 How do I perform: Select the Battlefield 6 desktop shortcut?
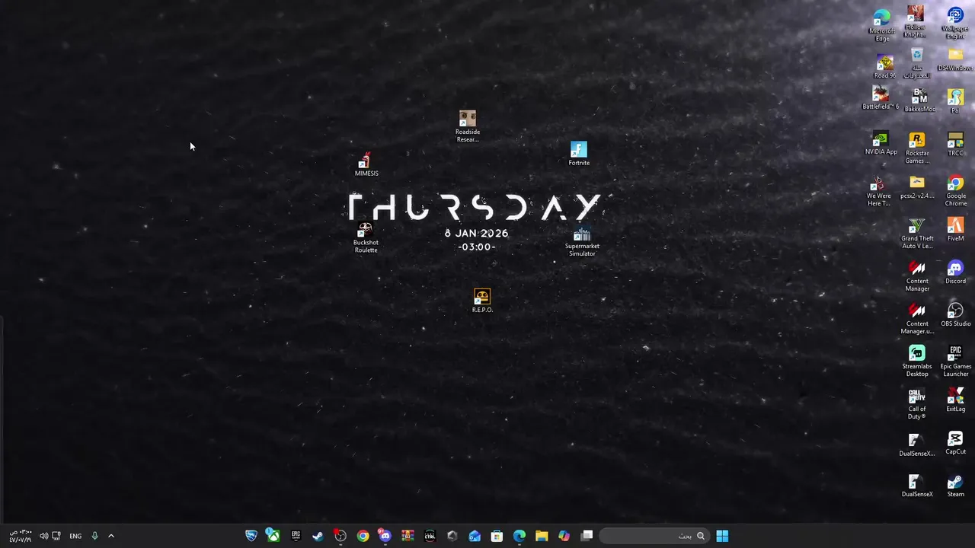click(881, 98)
